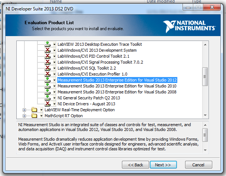Open install-state dropdown for Measurement Studio Visual Studio 2008
The height and width of the screenshot is (176, 226).
[54, 92]
